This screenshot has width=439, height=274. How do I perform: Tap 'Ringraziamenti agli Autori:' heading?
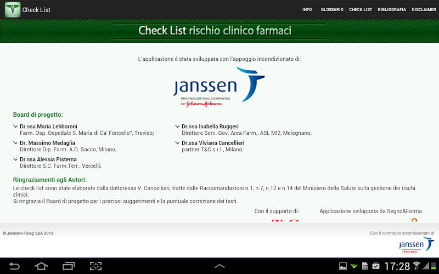[50, 180]
